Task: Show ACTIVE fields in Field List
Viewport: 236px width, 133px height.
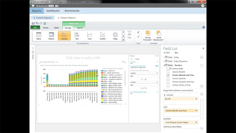Action: (x=166, y=53)
